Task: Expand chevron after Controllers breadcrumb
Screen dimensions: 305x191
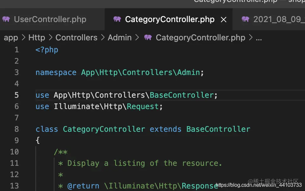Action: [x=103, y=38]
